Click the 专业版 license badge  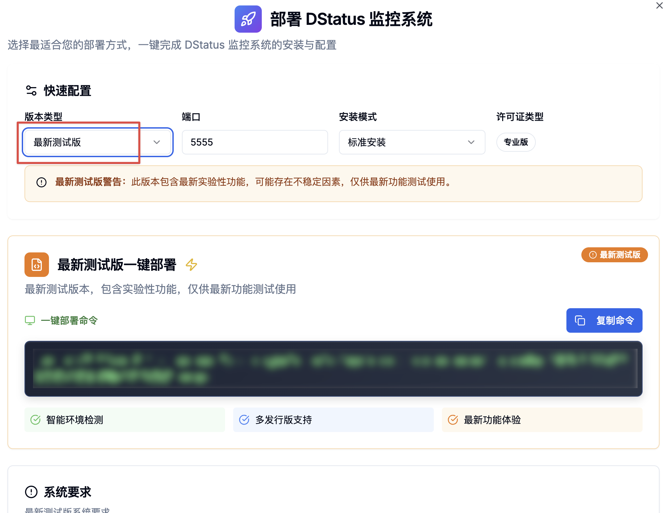point(516,142)
